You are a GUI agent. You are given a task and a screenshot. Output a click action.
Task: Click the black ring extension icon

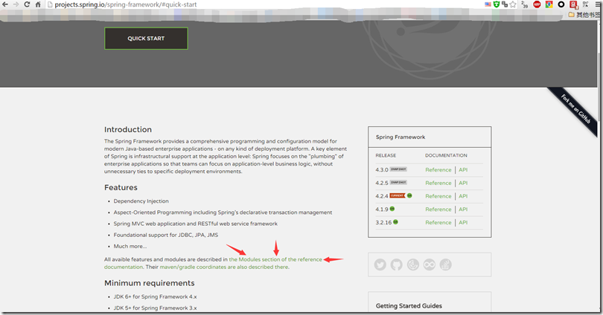tap(561, 4)
